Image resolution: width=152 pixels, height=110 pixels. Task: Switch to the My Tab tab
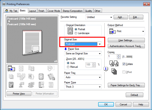(x=11, y=11)
